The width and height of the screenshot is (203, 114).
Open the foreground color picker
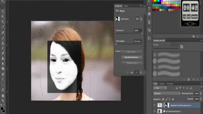2,109
